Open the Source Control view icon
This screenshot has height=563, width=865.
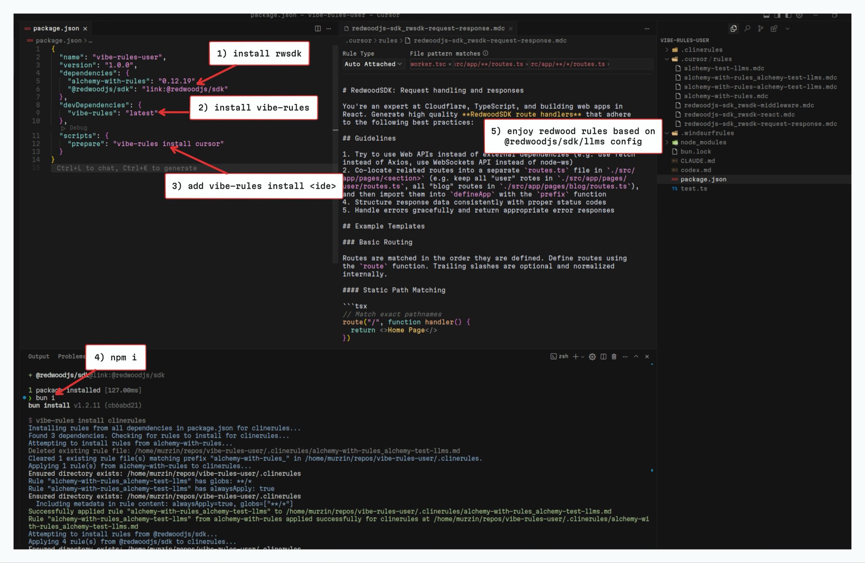pos(760,28)
